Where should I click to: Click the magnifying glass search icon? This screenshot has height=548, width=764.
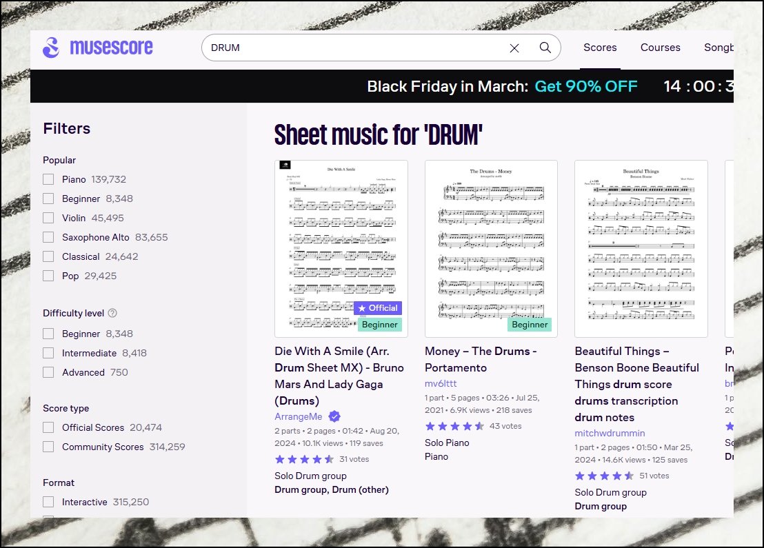[x=545, y=48]
